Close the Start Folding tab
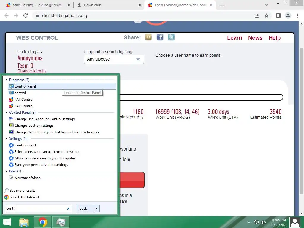The width and height of the screenshot is (304, 228). click(x=69, y=5)
